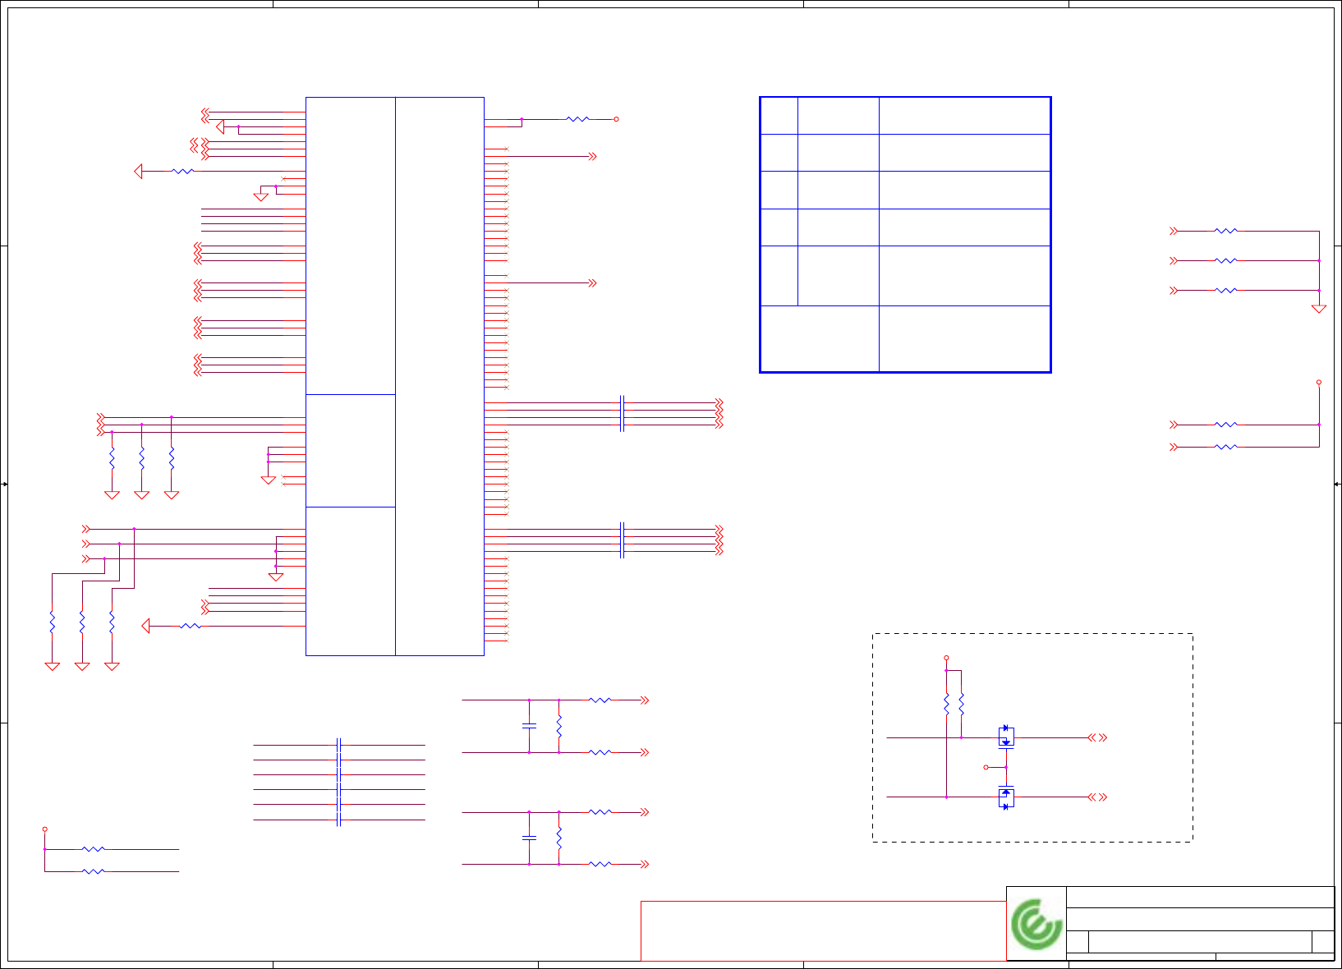Select the lower MOSFET symbol in dashed box

tap(1006, 797)
